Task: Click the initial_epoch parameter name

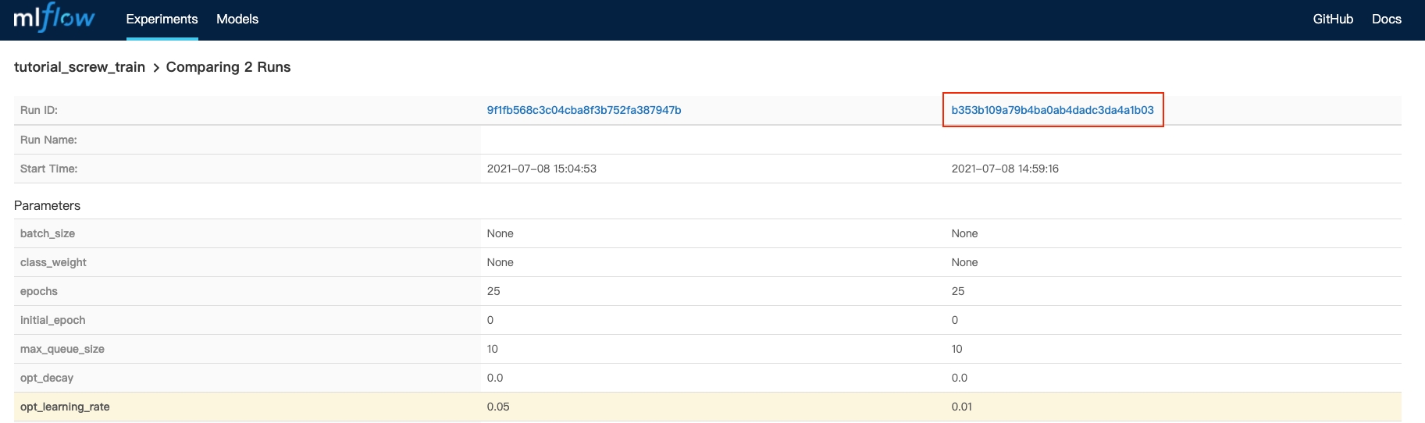Action: [53, 320]
